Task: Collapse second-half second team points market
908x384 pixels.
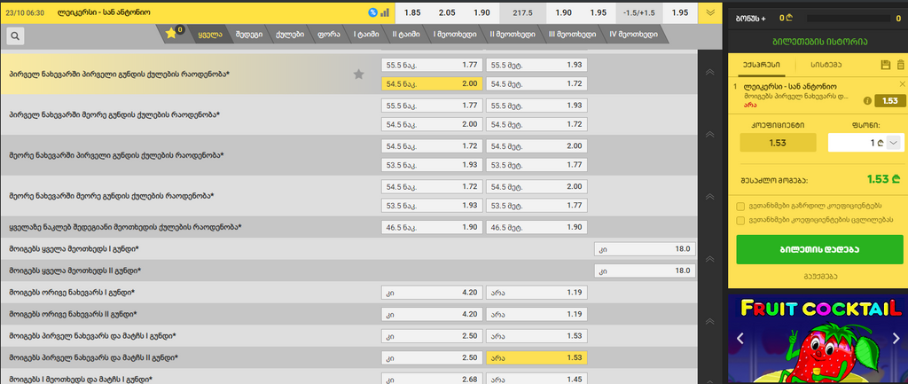Action: pos(709,258)
